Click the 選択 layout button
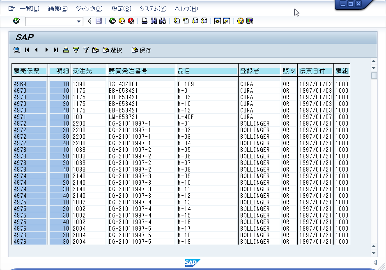 113,50
